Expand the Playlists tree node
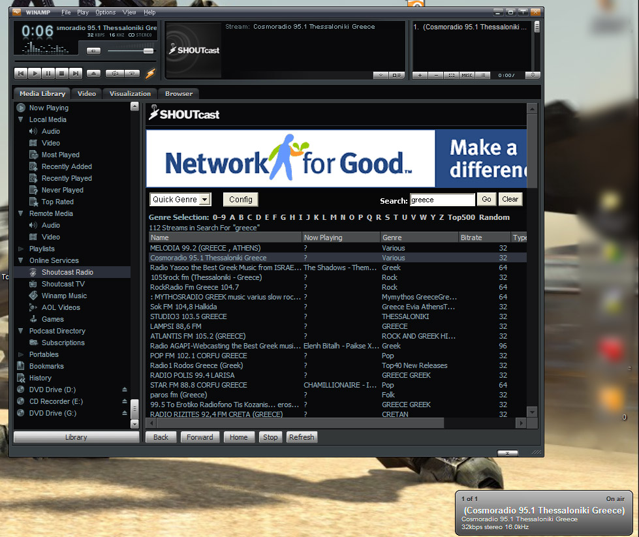Viewport: 639px width, 537px height. pos(21,249)
